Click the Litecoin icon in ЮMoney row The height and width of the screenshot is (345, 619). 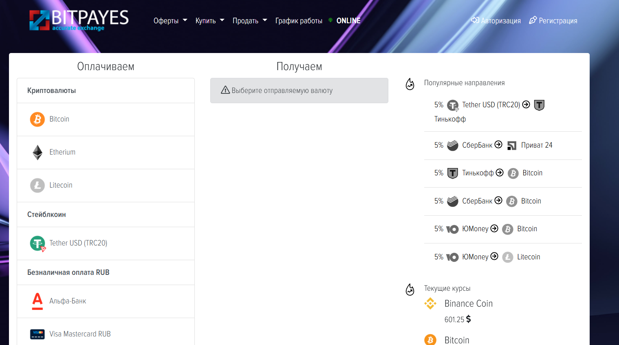tap(508, 257)
